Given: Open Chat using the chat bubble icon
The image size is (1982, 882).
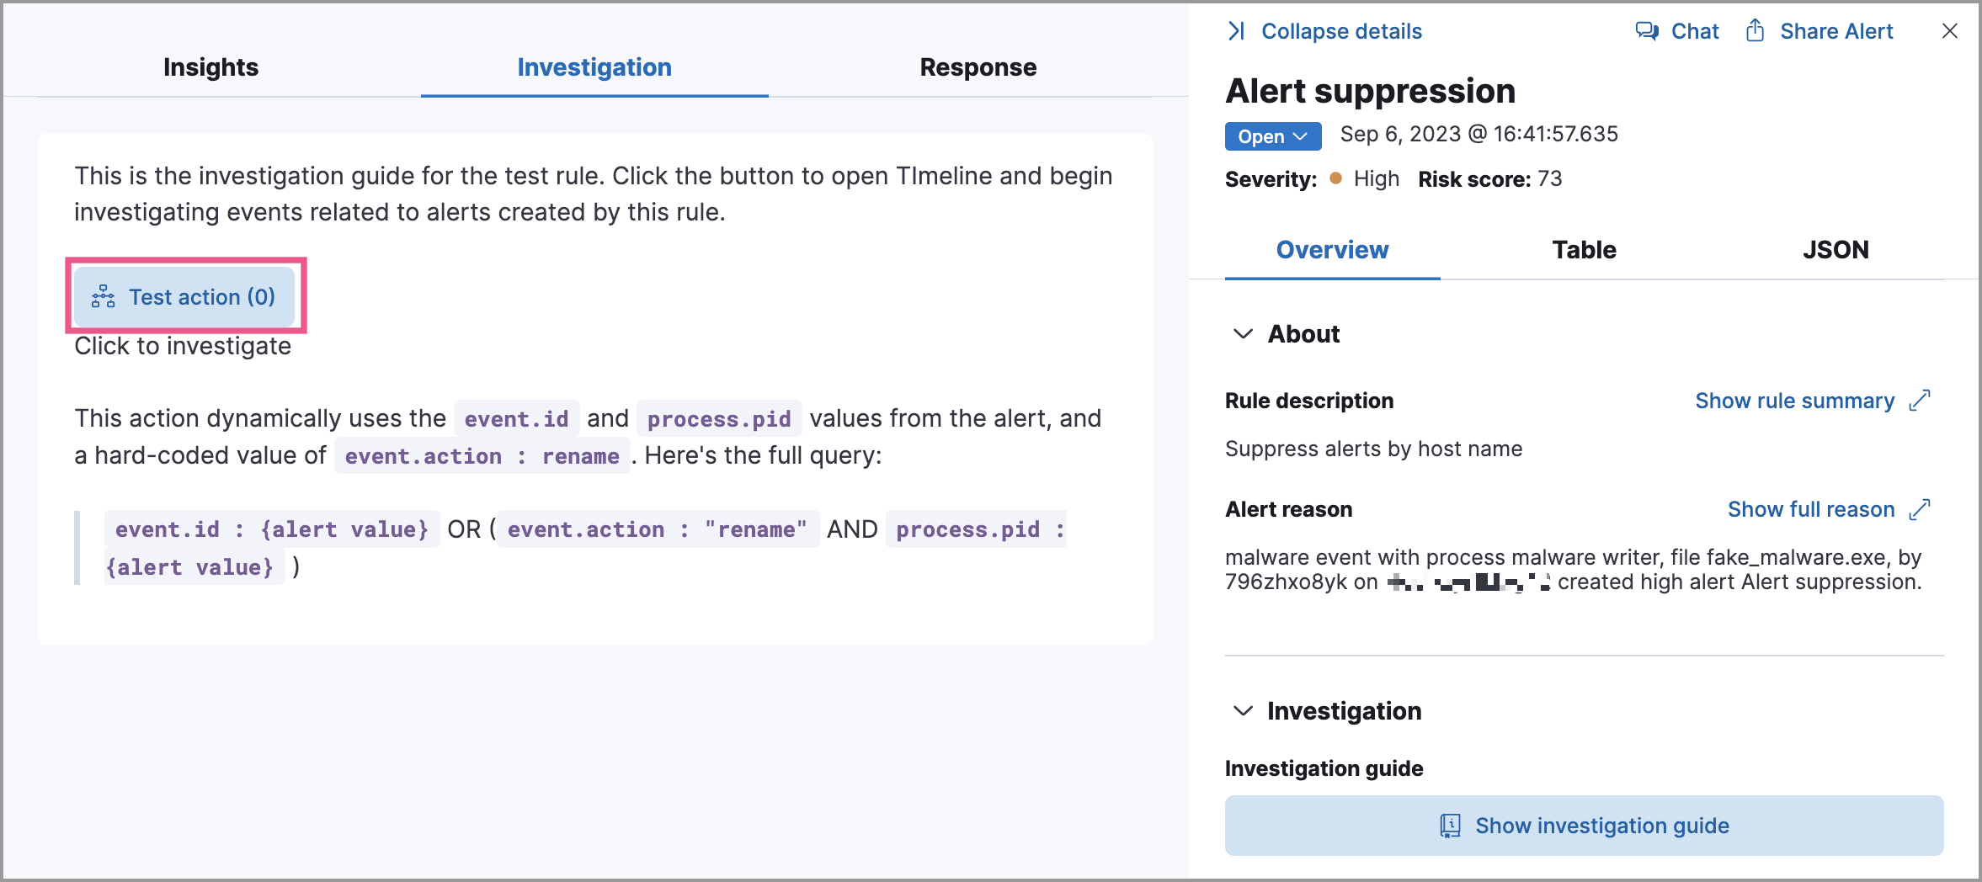Looking at the screenshot, I should pyautogui.click(x=1646, y=30).
